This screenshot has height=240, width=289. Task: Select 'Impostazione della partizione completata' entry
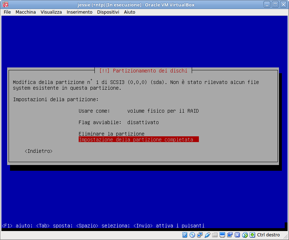tap(139, 140)
